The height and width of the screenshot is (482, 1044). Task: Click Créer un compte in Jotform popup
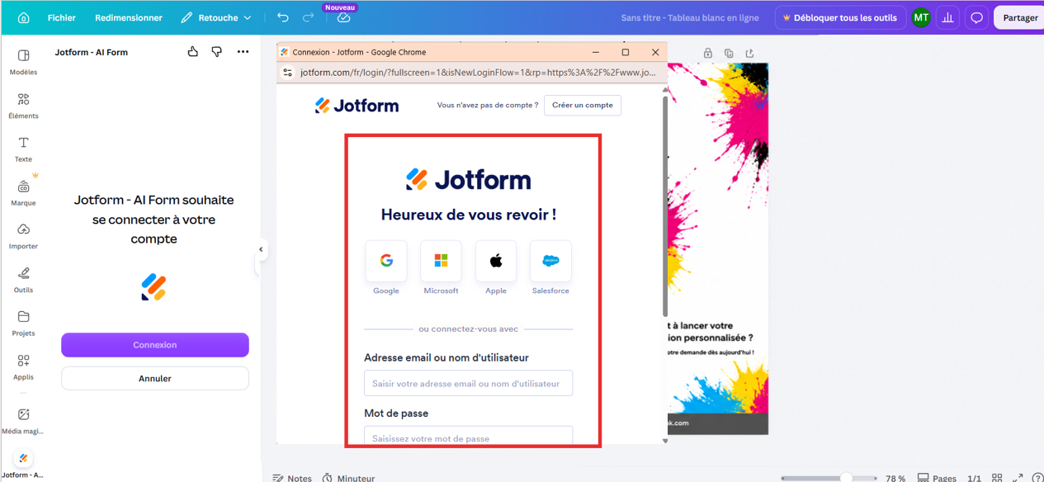coord(583,105)
